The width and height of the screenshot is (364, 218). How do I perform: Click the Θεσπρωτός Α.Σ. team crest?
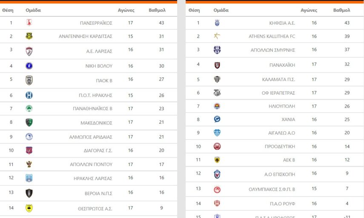[x=29, y=208]
